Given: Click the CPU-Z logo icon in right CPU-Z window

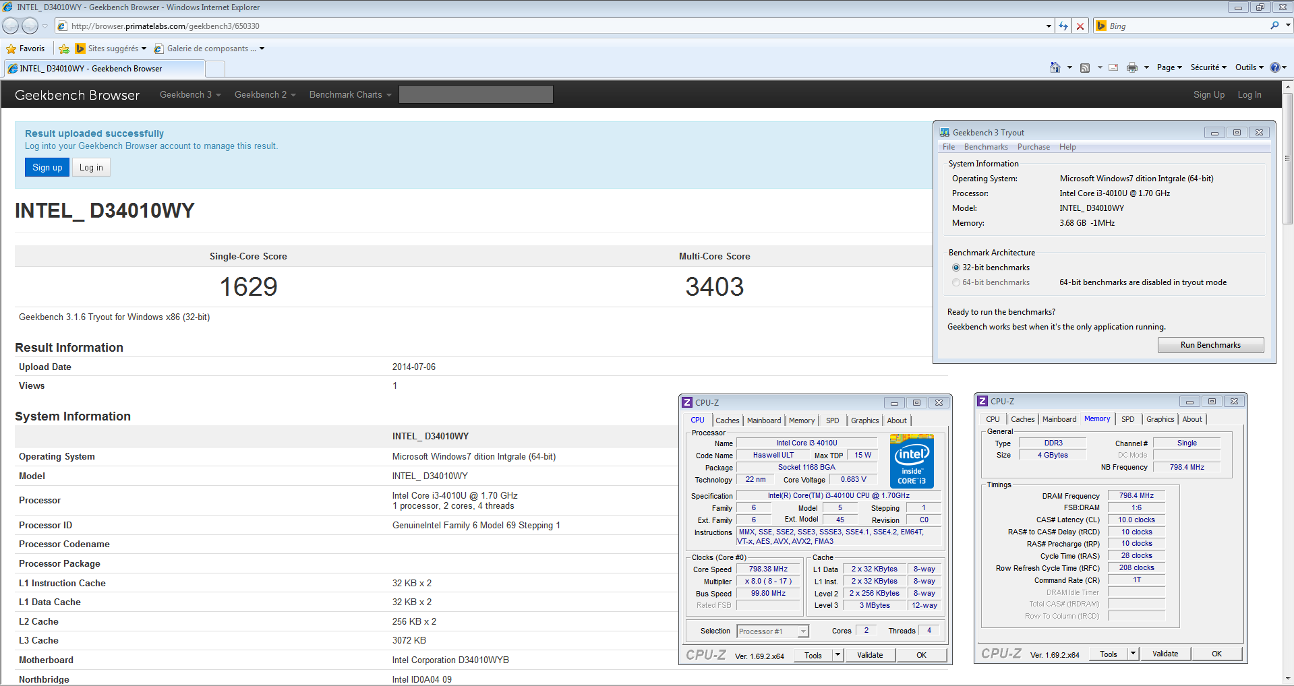Looking at the screenshot, I should coord(982,401).
